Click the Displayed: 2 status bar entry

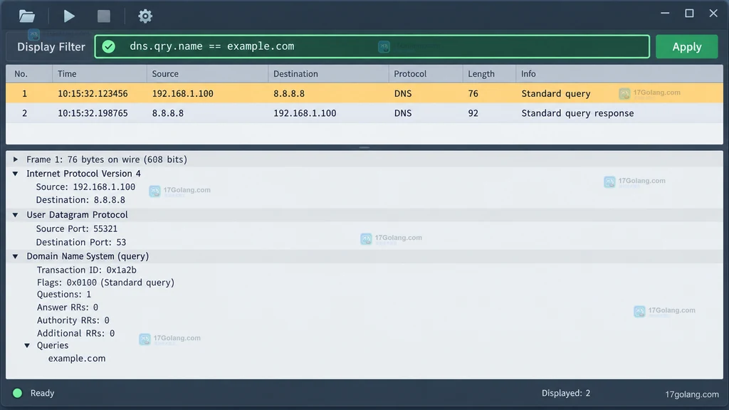pyautogui.click(x=566, y=393)
